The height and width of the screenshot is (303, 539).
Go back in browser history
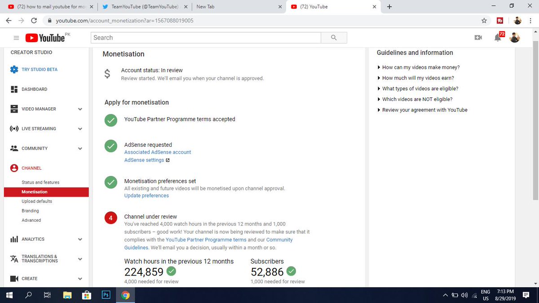[x=9, y=21]
